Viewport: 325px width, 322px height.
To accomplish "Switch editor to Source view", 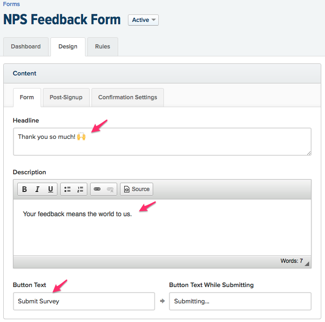I will 137,189.
